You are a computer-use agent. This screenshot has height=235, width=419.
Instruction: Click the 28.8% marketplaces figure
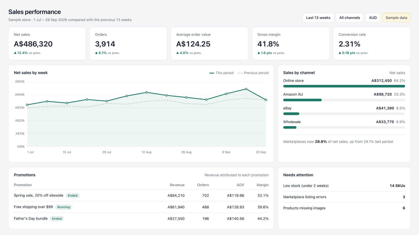pos(321,142)
